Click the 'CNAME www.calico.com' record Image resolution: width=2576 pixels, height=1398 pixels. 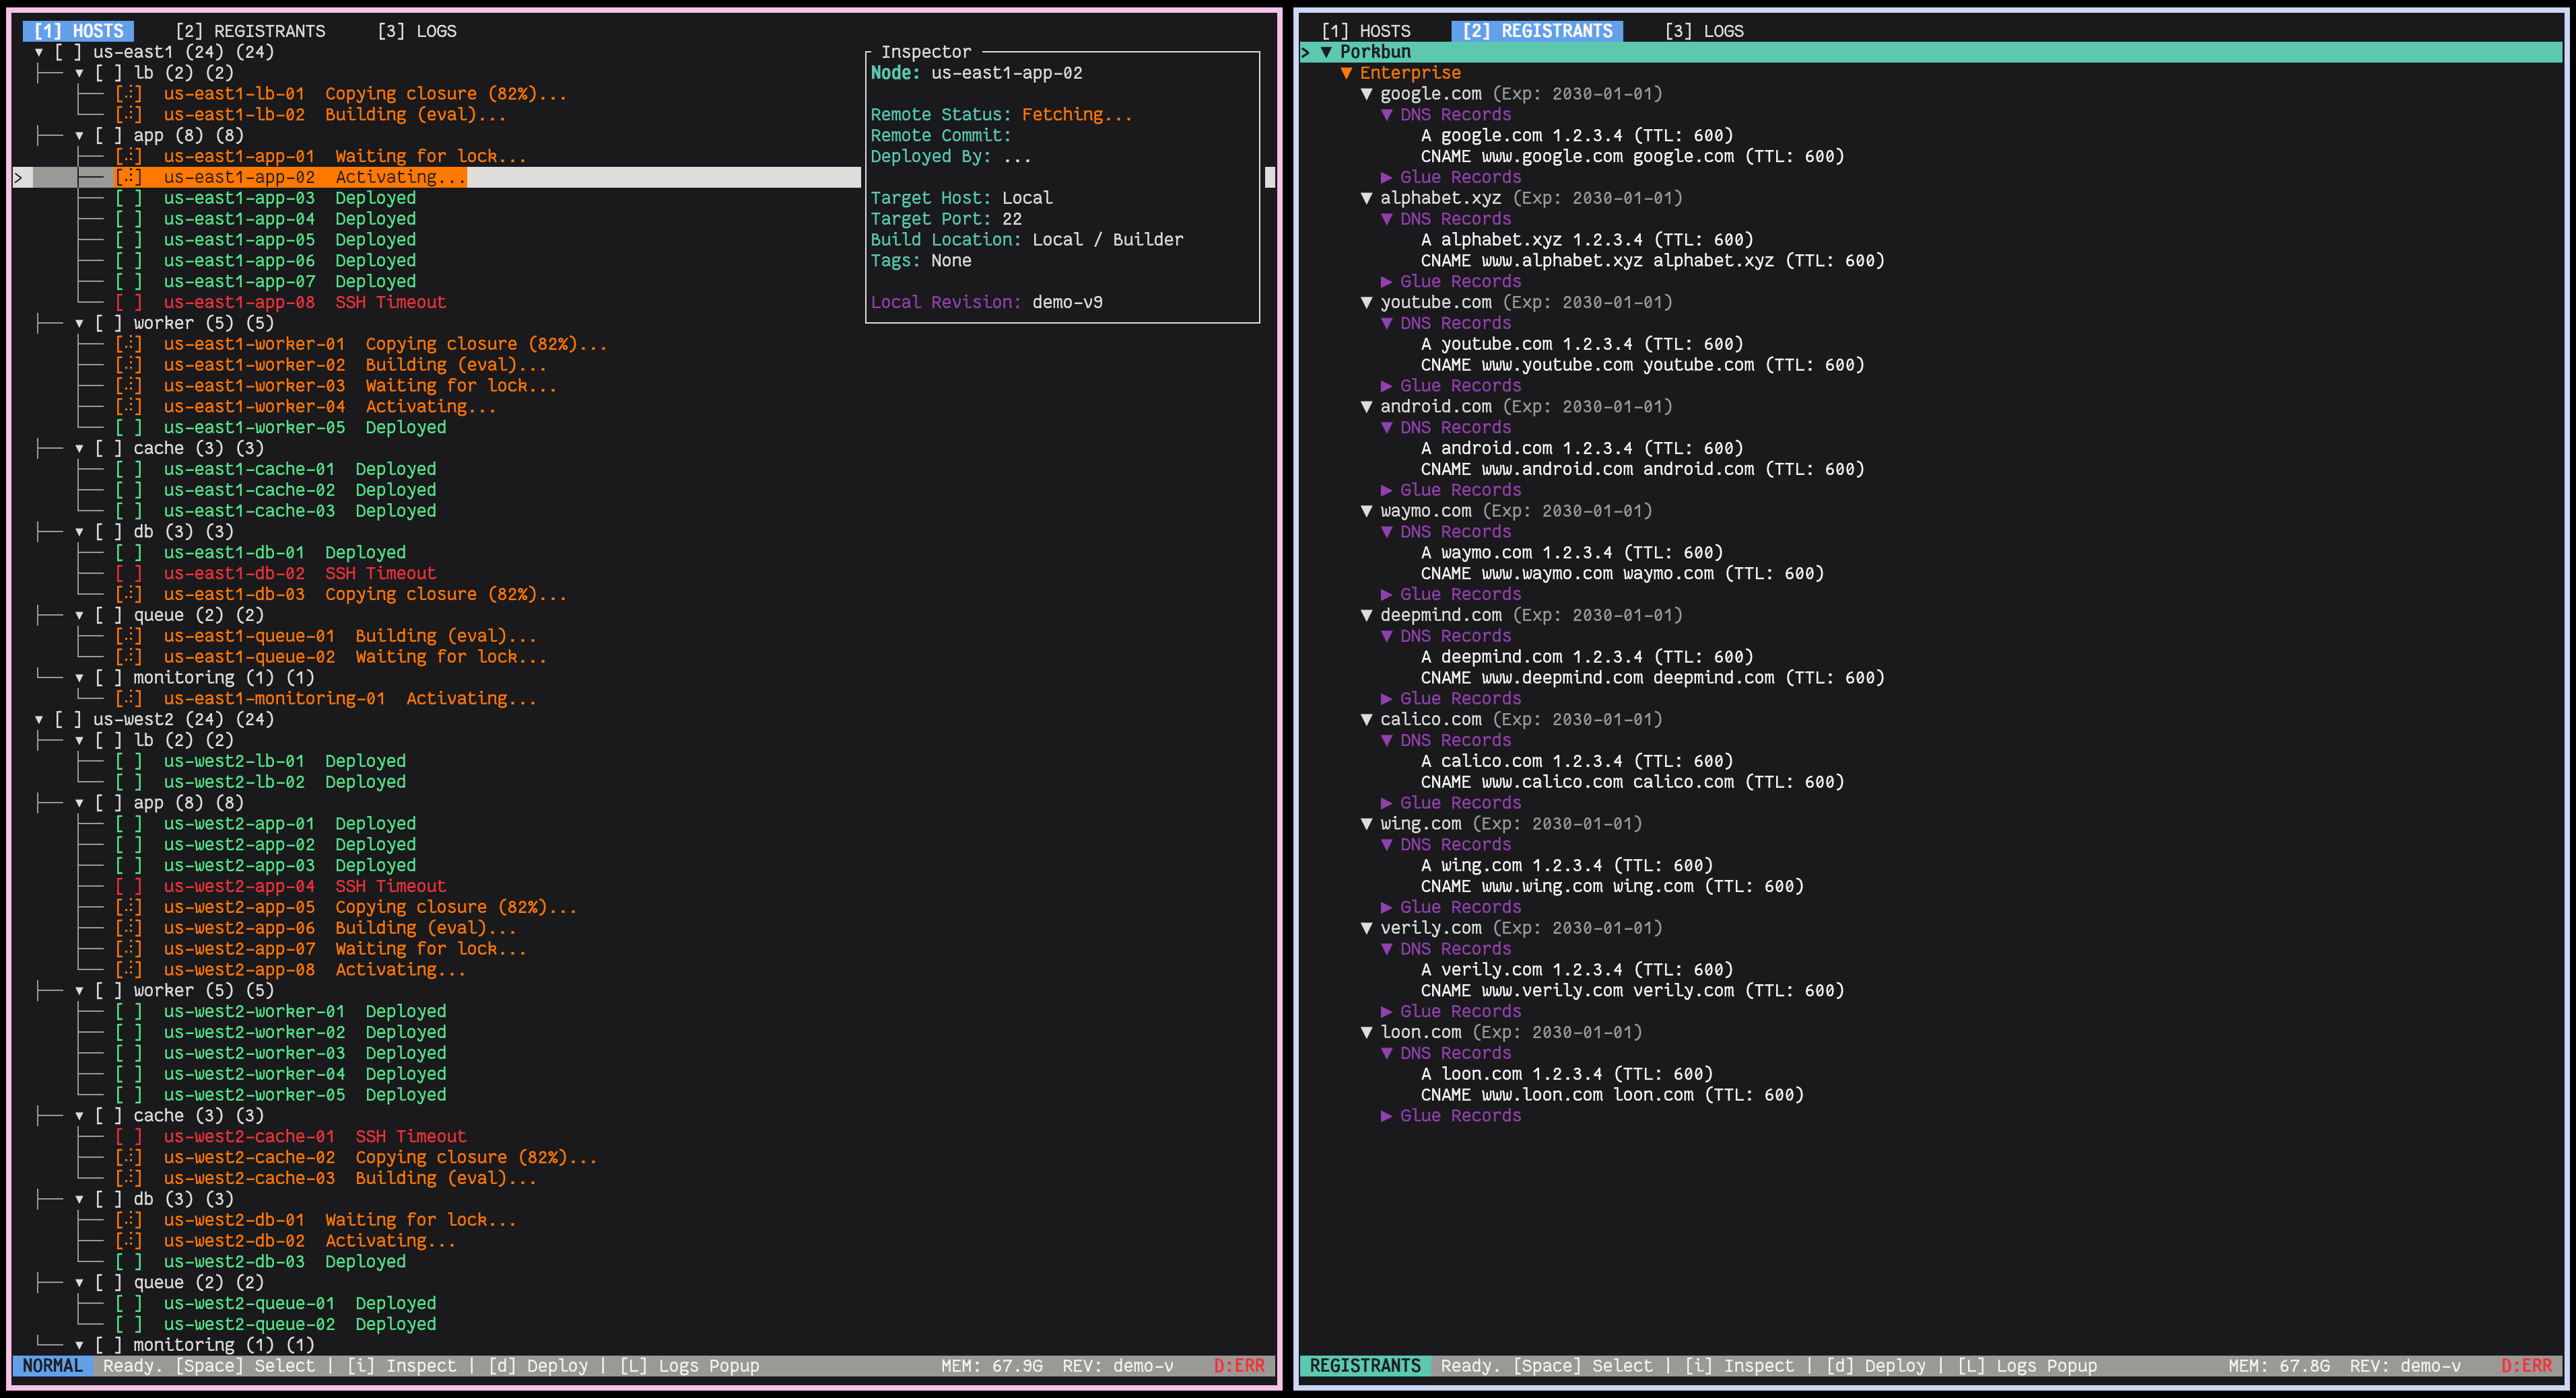[x=1632, y=782]
